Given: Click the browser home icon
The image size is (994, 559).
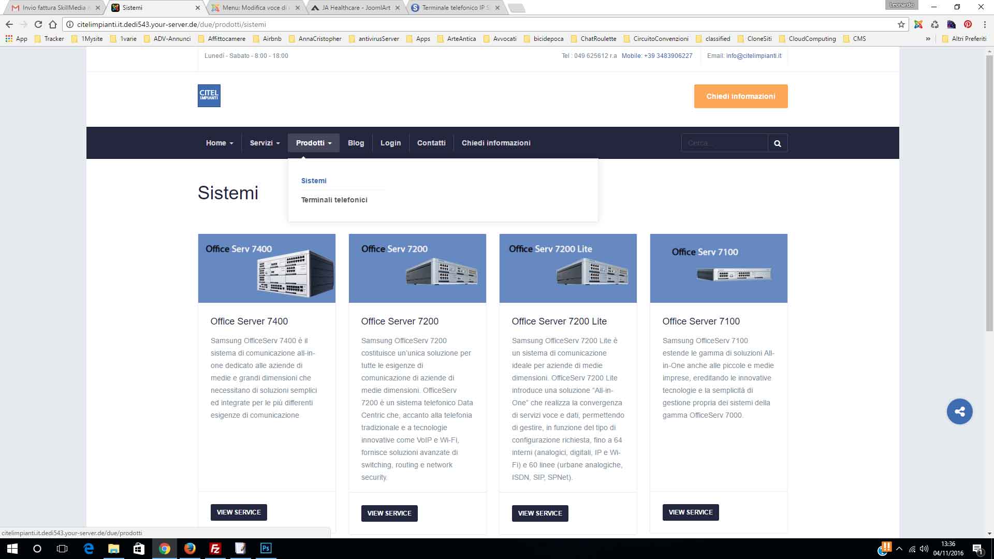Looking at the screenshot, I should click(53, 24).
